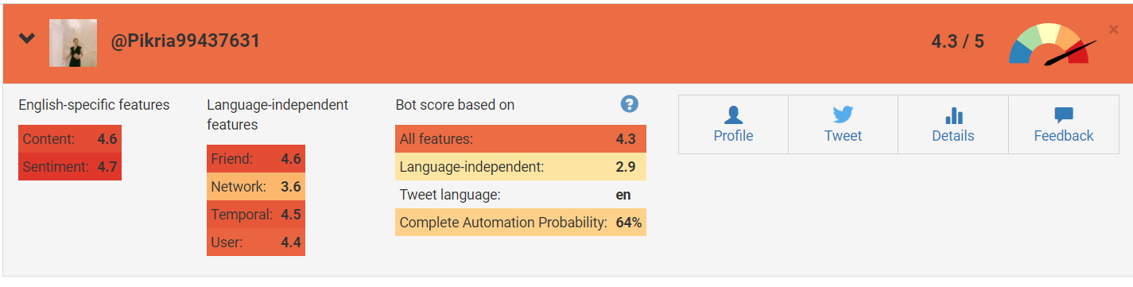Click the Network score 3.6 row
The image size is (1133, 287).
[256, 187]
